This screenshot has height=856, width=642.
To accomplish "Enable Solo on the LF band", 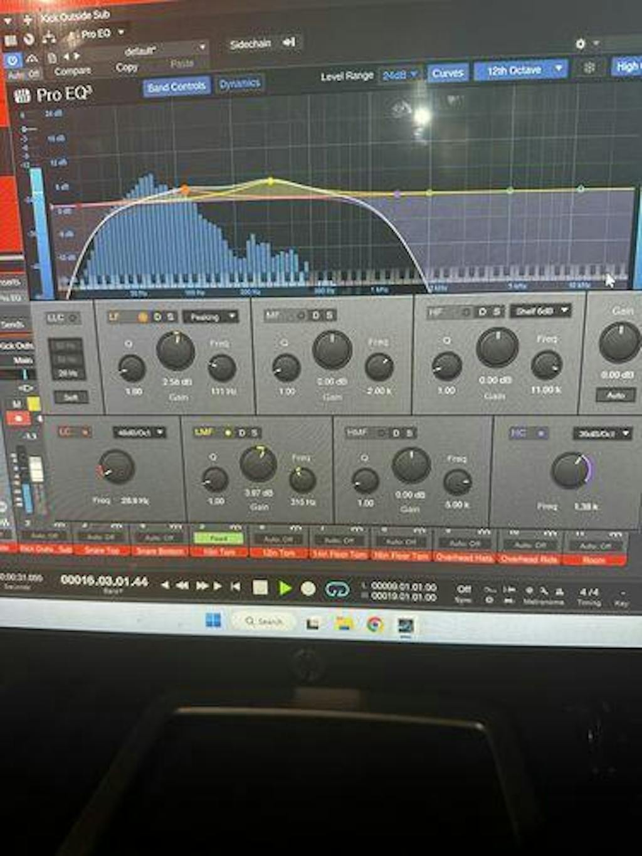I will click(171, 317).
